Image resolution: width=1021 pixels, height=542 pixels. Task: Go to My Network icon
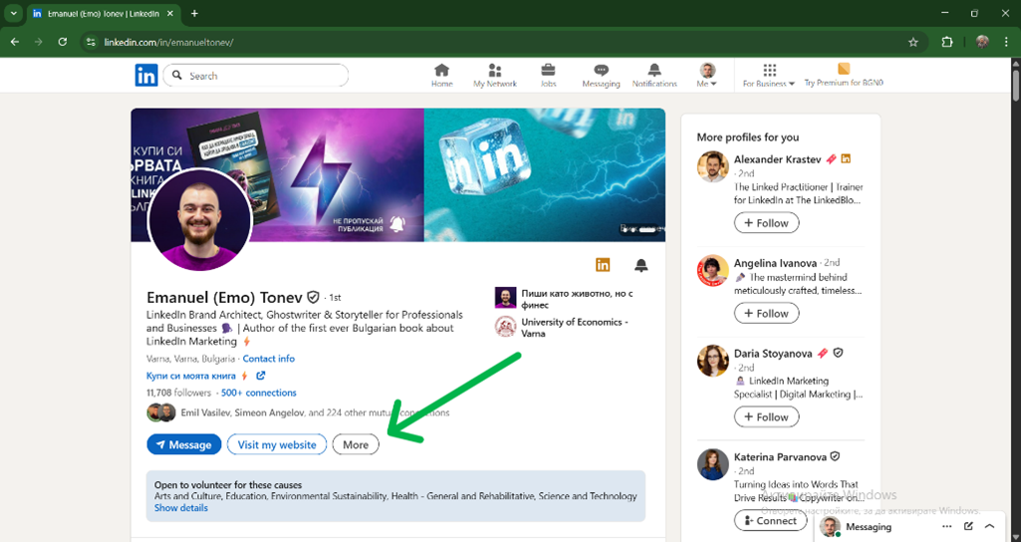[495, 72]
